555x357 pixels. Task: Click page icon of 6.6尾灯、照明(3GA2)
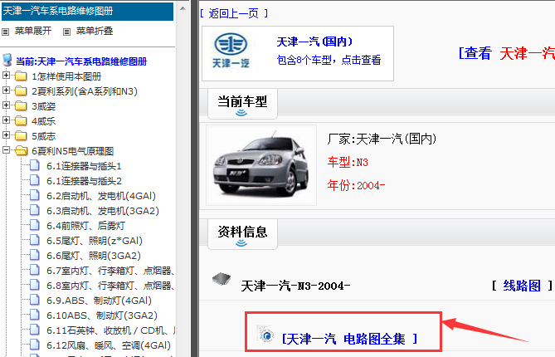[x=35, y=255]
